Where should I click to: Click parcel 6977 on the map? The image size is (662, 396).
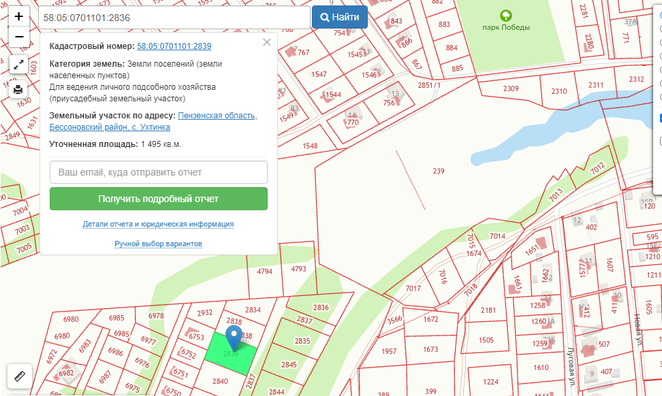[x=148, y=340]
